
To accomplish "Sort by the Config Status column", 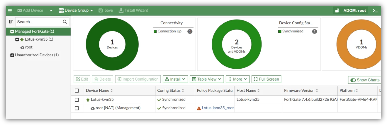I will pyautogui.click(x=171, y=91).
